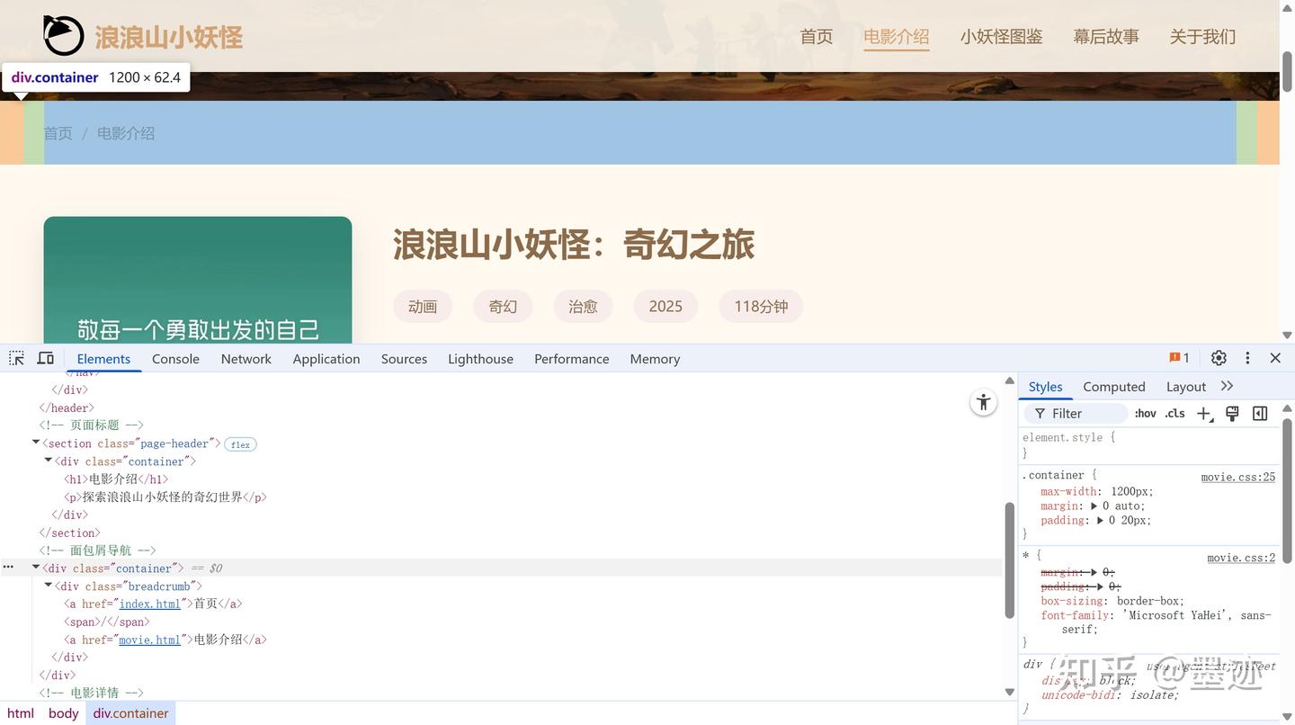
Task: Expand the margin shorthand in .container rule
Action: coord(1094,506)
